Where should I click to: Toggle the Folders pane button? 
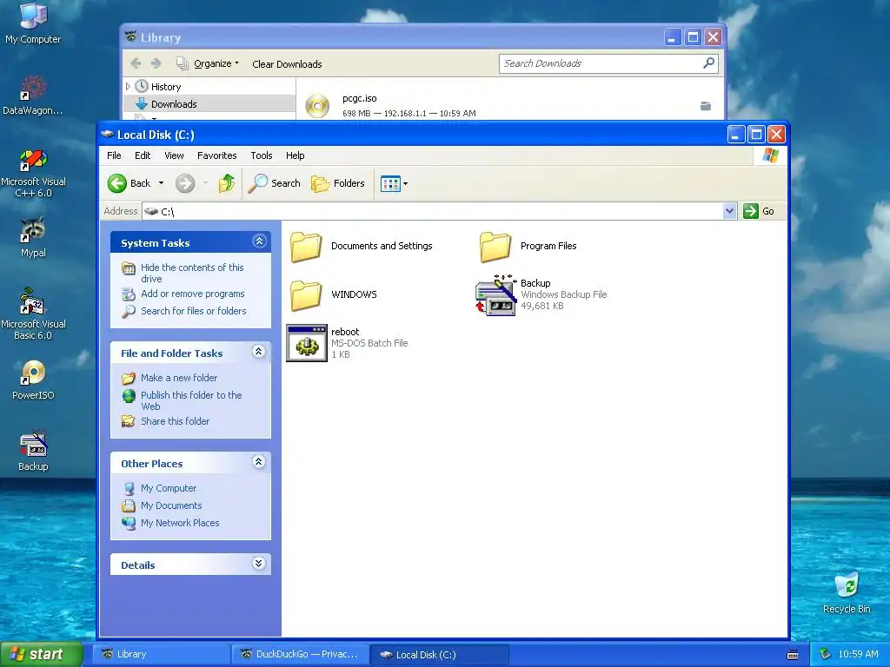[x=338, y=183]
